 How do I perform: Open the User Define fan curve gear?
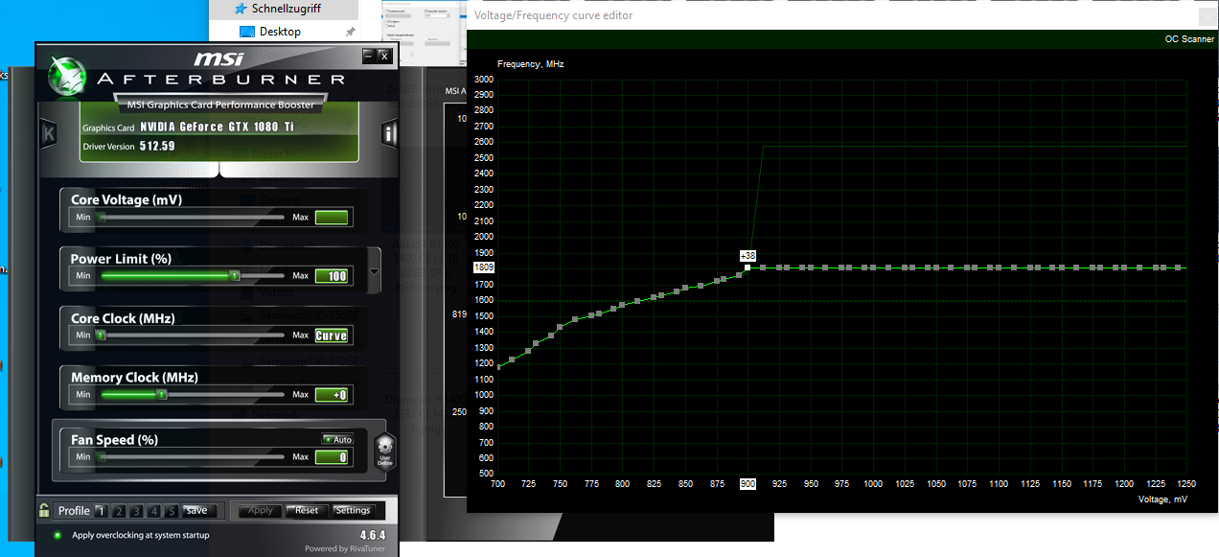[x=384, y=450]
